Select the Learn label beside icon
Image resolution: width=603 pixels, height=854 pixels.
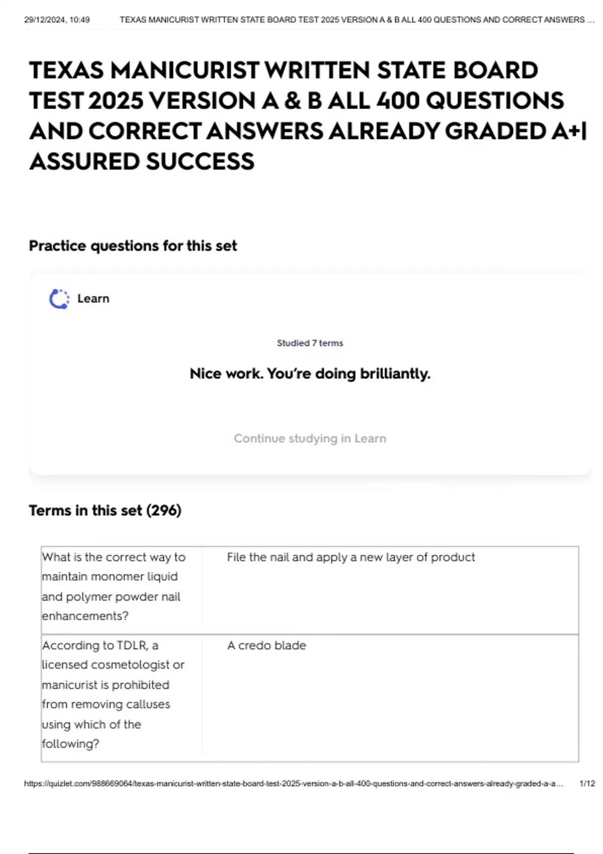point(93,298)
